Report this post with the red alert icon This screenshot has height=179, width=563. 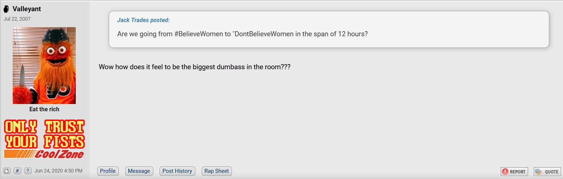point(514,172)
